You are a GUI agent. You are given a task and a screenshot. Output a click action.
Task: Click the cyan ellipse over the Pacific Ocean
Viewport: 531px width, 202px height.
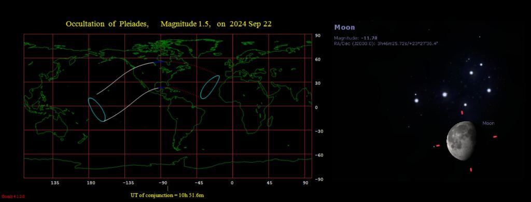pos(97,110)
